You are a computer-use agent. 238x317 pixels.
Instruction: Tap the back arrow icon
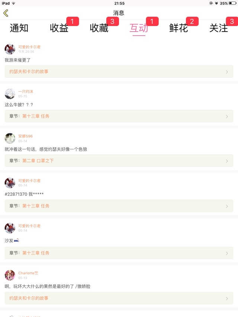(x=6, y=13)
